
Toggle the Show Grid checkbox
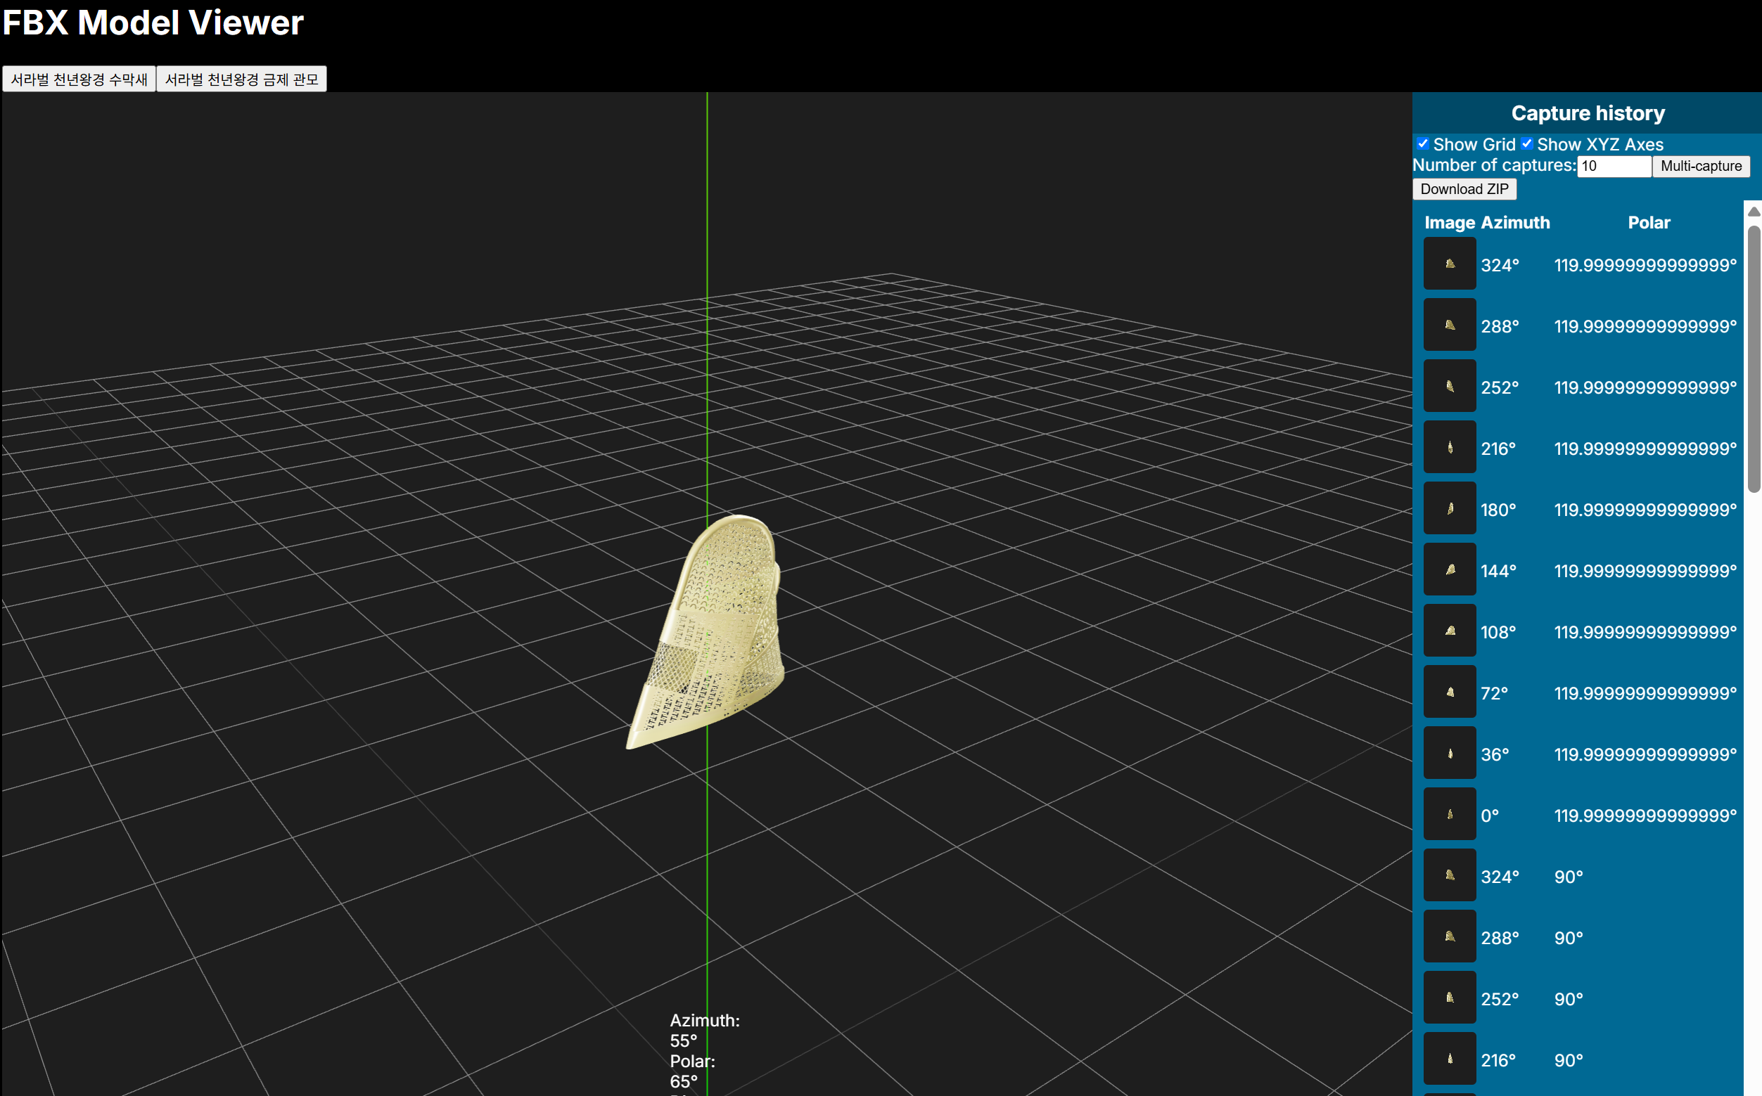1423,143
